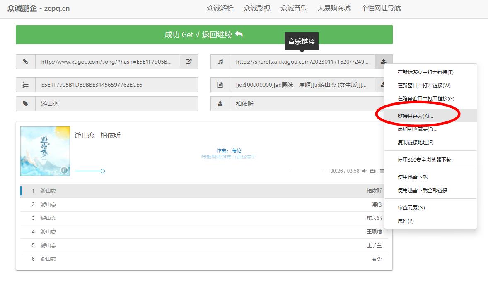Pause playback using the button on the album cover
Screen dimensions: 488x288
click(64, 170)
